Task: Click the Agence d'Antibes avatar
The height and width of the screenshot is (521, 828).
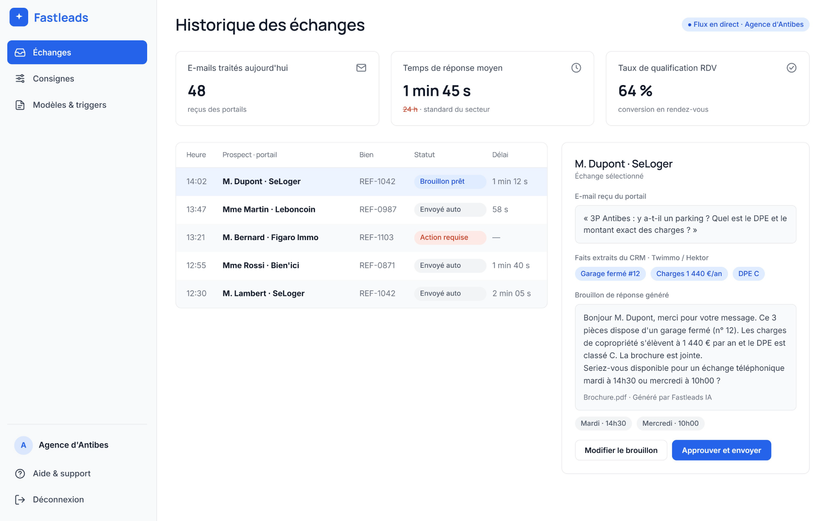Action: pos(23,445)
